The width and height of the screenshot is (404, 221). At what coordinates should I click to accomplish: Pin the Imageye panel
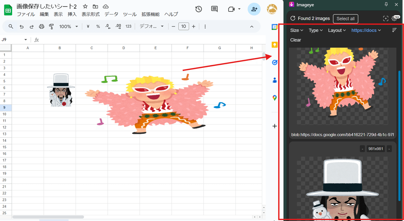click(386, 4)
